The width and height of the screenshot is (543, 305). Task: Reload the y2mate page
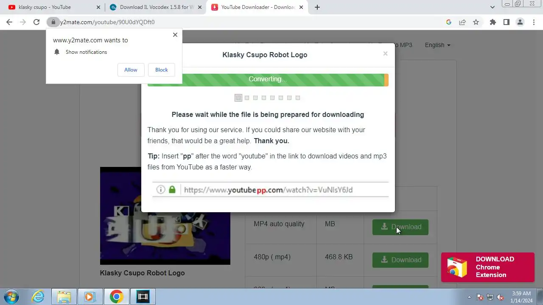pyautogui.click(x=36, y=22)
